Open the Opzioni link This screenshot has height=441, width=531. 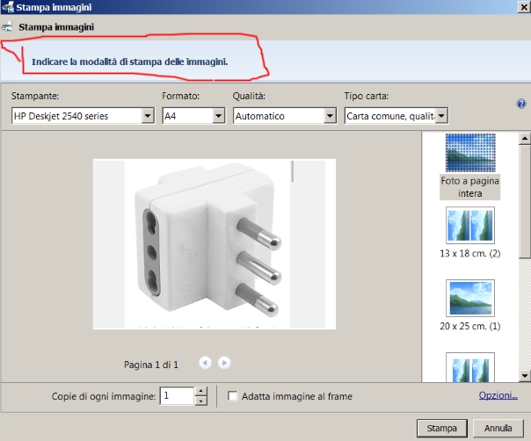tap(498, 396)
